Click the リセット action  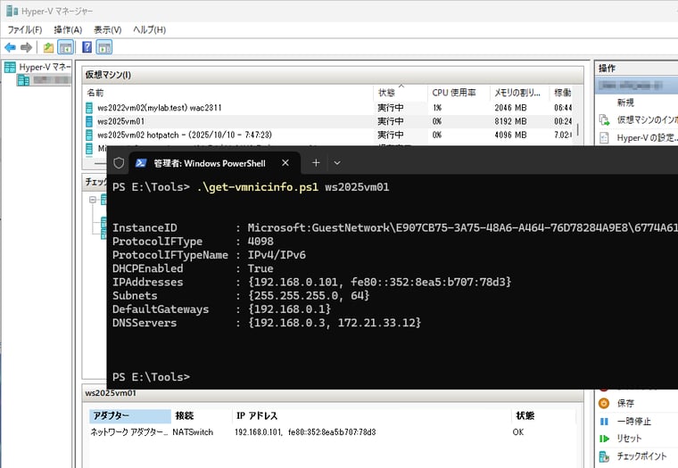pyautogui.click(x=629, y=439)
